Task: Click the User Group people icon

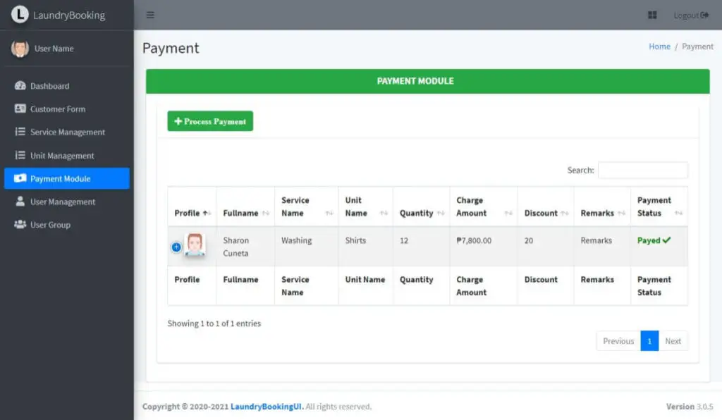Action: [x=18, y=224]
